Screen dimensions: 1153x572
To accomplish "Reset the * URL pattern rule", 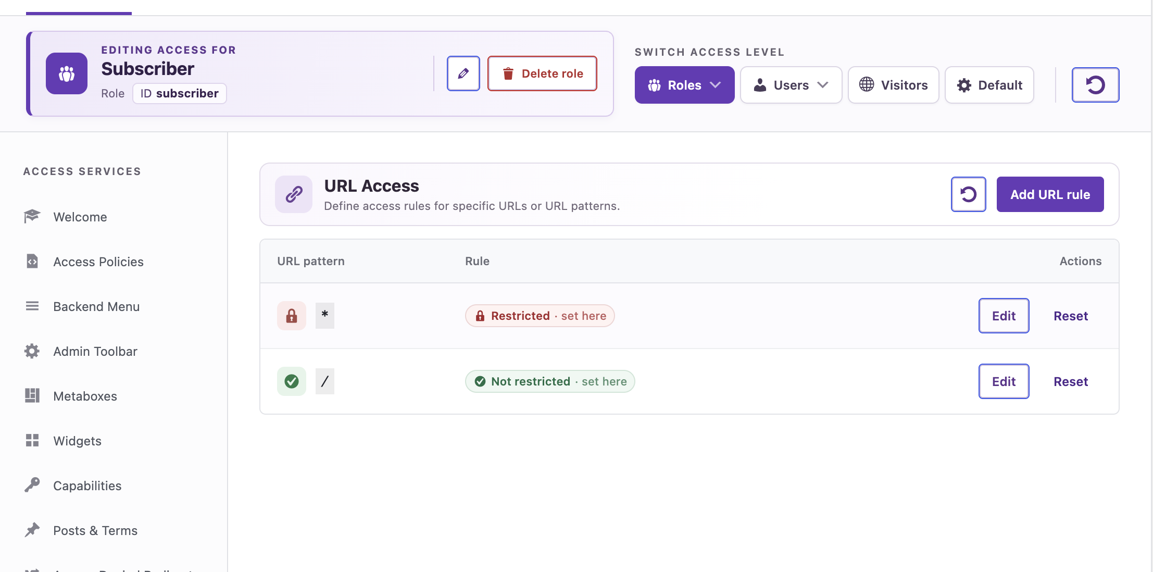I will point(1071,316).
